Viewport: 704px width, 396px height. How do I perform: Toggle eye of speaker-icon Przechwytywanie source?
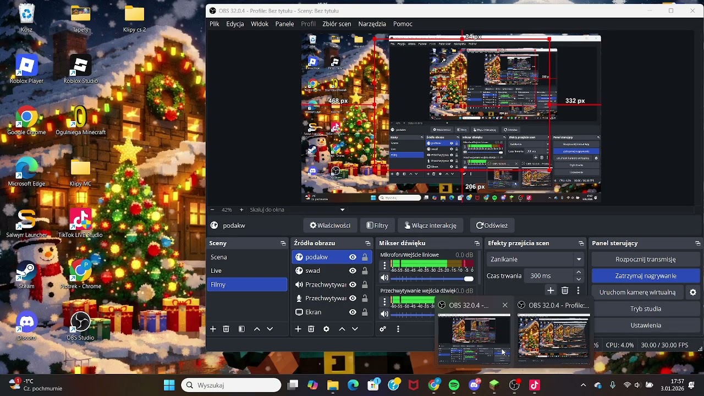click(x=353, y=284)
